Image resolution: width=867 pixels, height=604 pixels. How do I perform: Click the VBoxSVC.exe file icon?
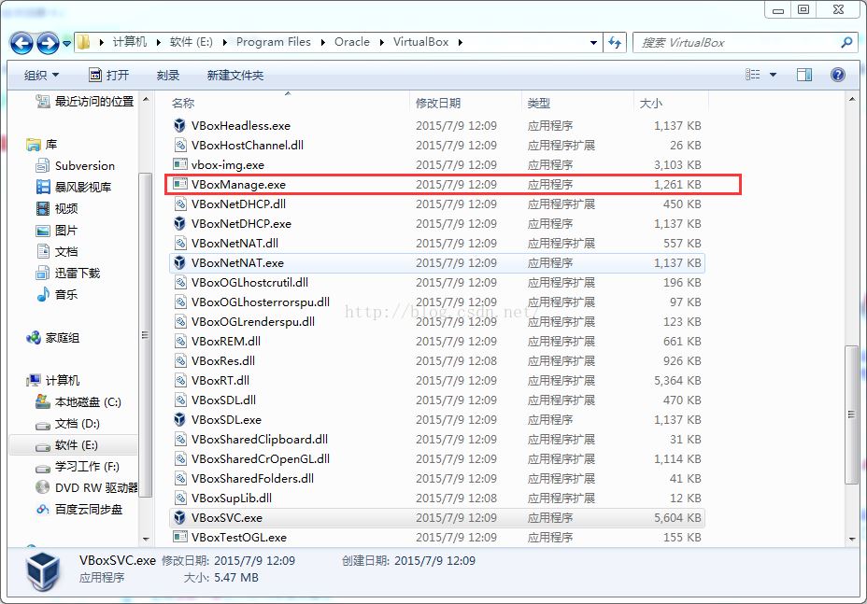pyautogui.click(x=179, y=517)
